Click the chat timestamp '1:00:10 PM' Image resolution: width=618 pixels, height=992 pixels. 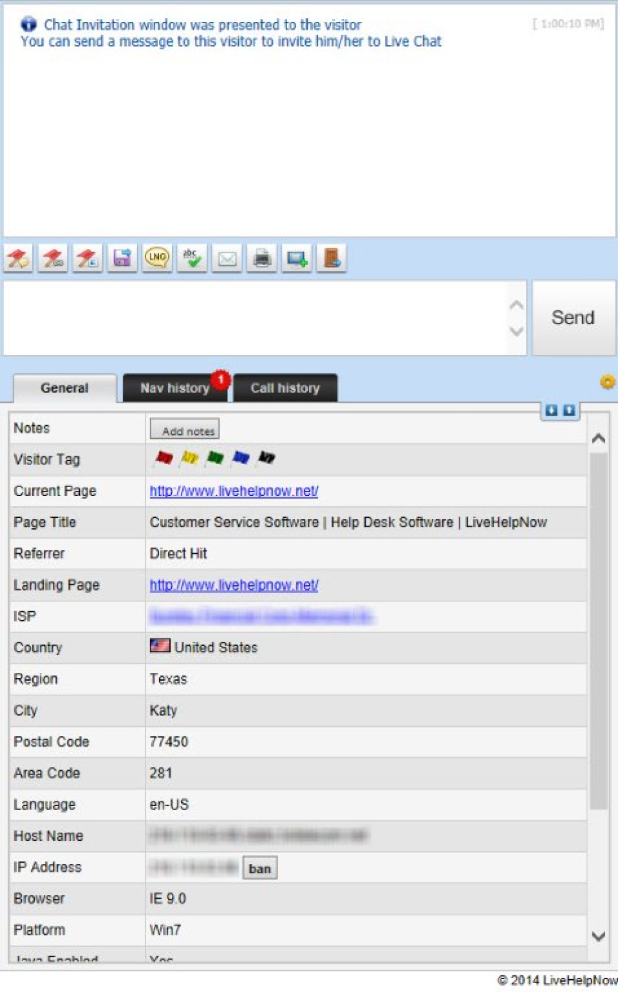(568, 24)
